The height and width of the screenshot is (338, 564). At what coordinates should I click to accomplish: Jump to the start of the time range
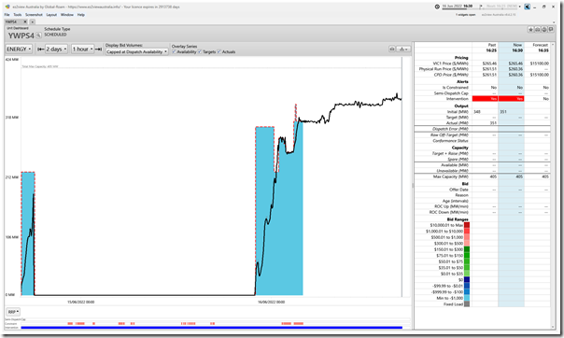tap(41, 49)
